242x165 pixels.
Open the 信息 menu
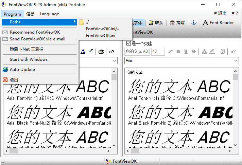[30, 14]
